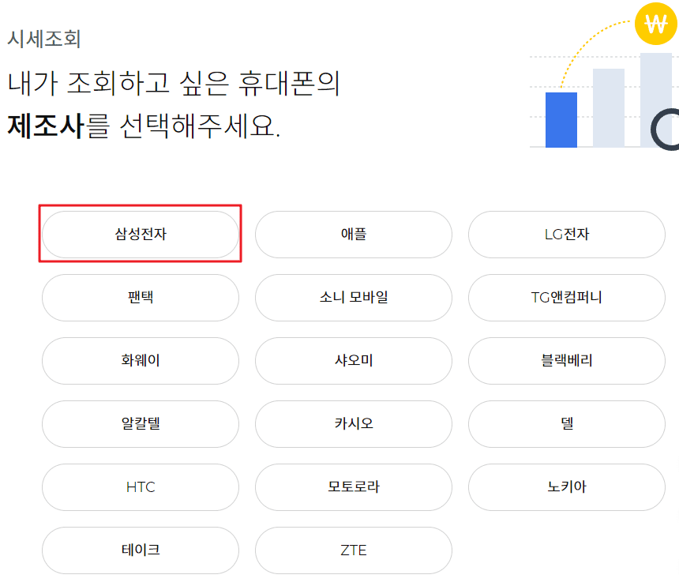Viewport: 679px width, 586px height.
Task: Pick 화웨이 as the manufacturer
Action: click(x=140, y=361)
